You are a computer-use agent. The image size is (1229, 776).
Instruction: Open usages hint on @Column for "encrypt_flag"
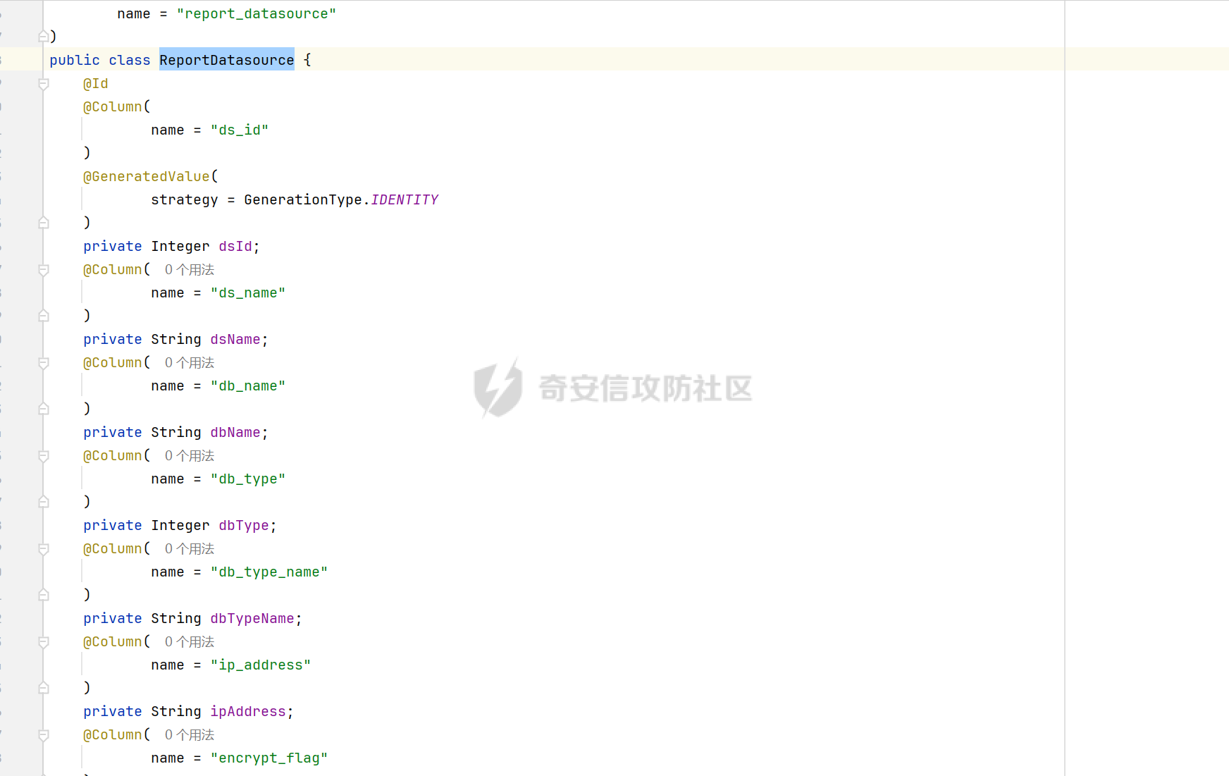point(190,735)
